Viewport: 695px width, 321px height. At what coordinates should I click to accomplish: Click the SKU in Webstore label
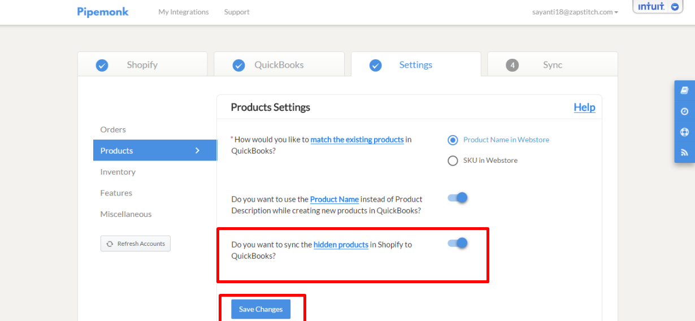(490, 160)
